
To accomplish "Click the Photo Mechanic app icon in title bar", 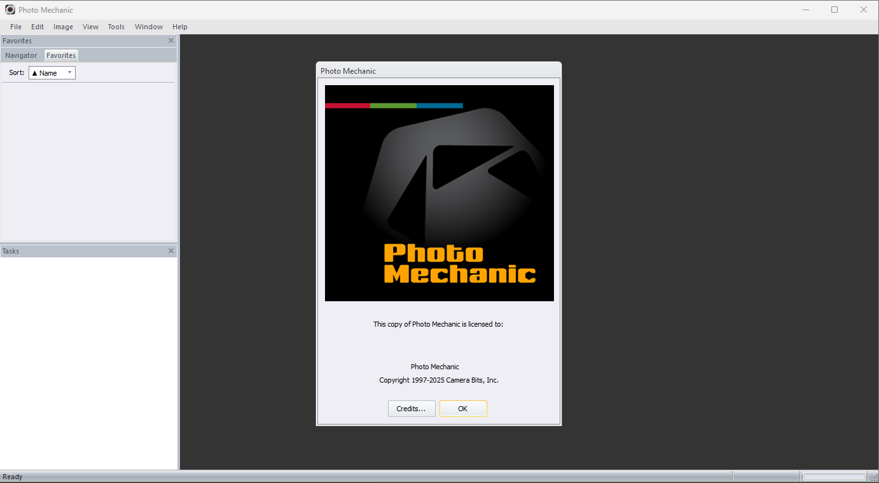I will click(x=10, y=10).
